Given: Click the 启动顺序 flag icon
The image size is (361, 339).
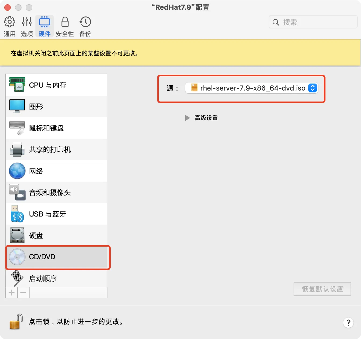Looking at the screenshot, I should click(17, 278).
